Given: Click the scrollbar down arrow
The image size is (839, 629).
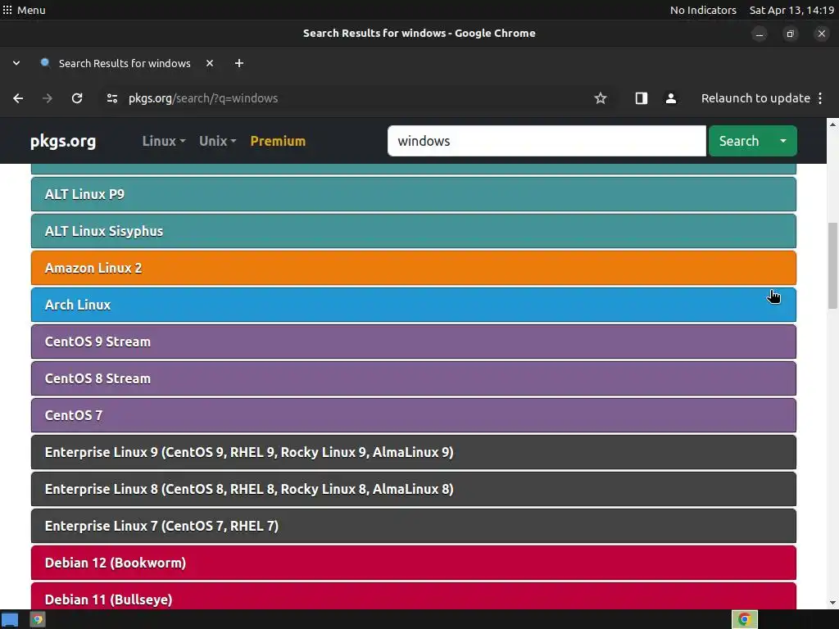Looking at the screenshot, I should pos(832,603).
